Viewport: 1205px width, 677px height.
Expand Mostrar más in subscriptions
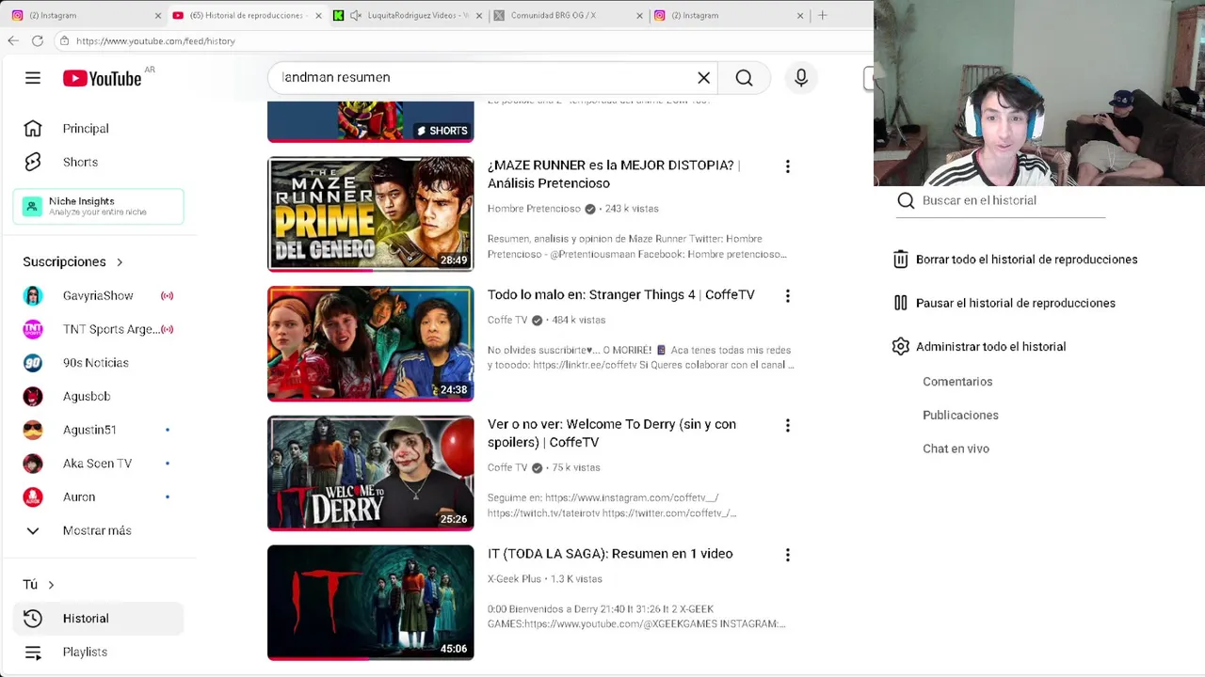point(98,530)
